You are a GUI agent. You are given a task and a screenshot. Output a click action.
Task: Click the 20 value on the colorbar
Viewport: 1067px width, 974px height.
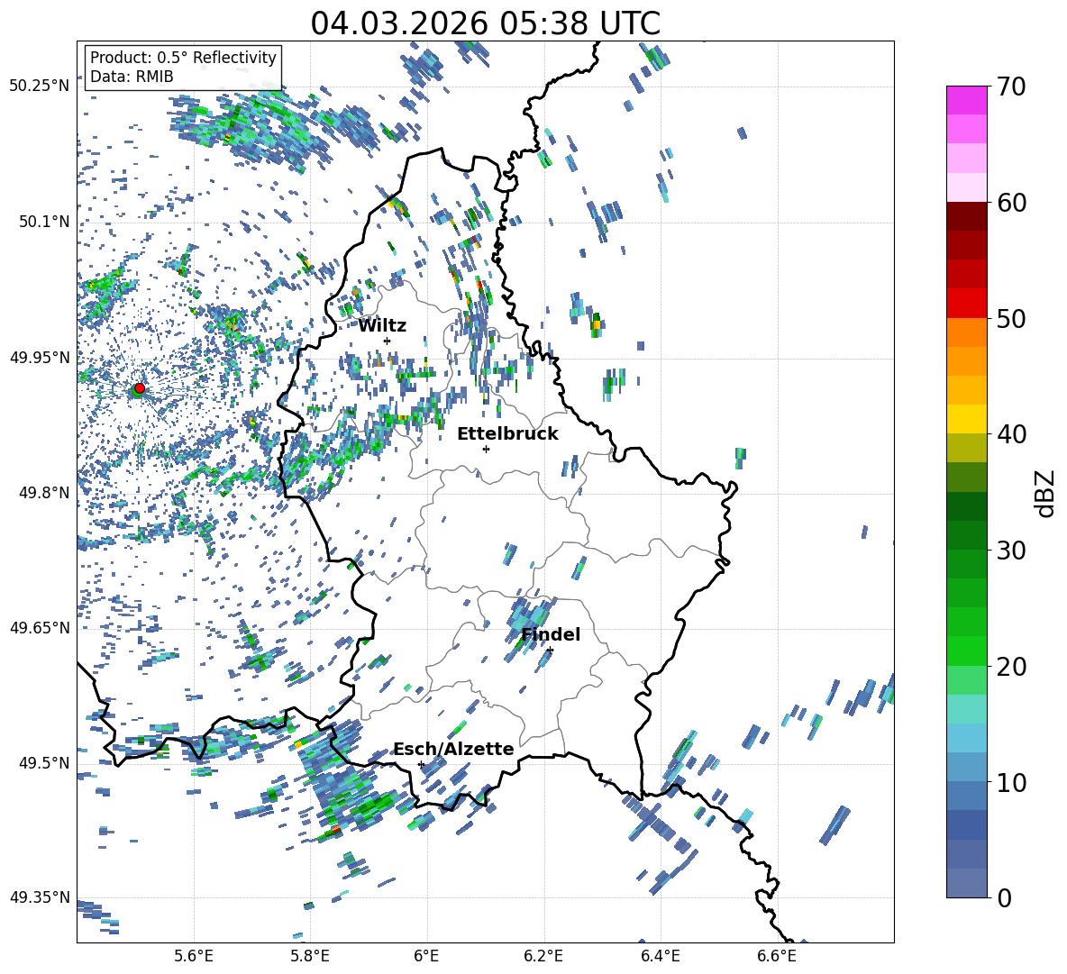click(1011, 666)
